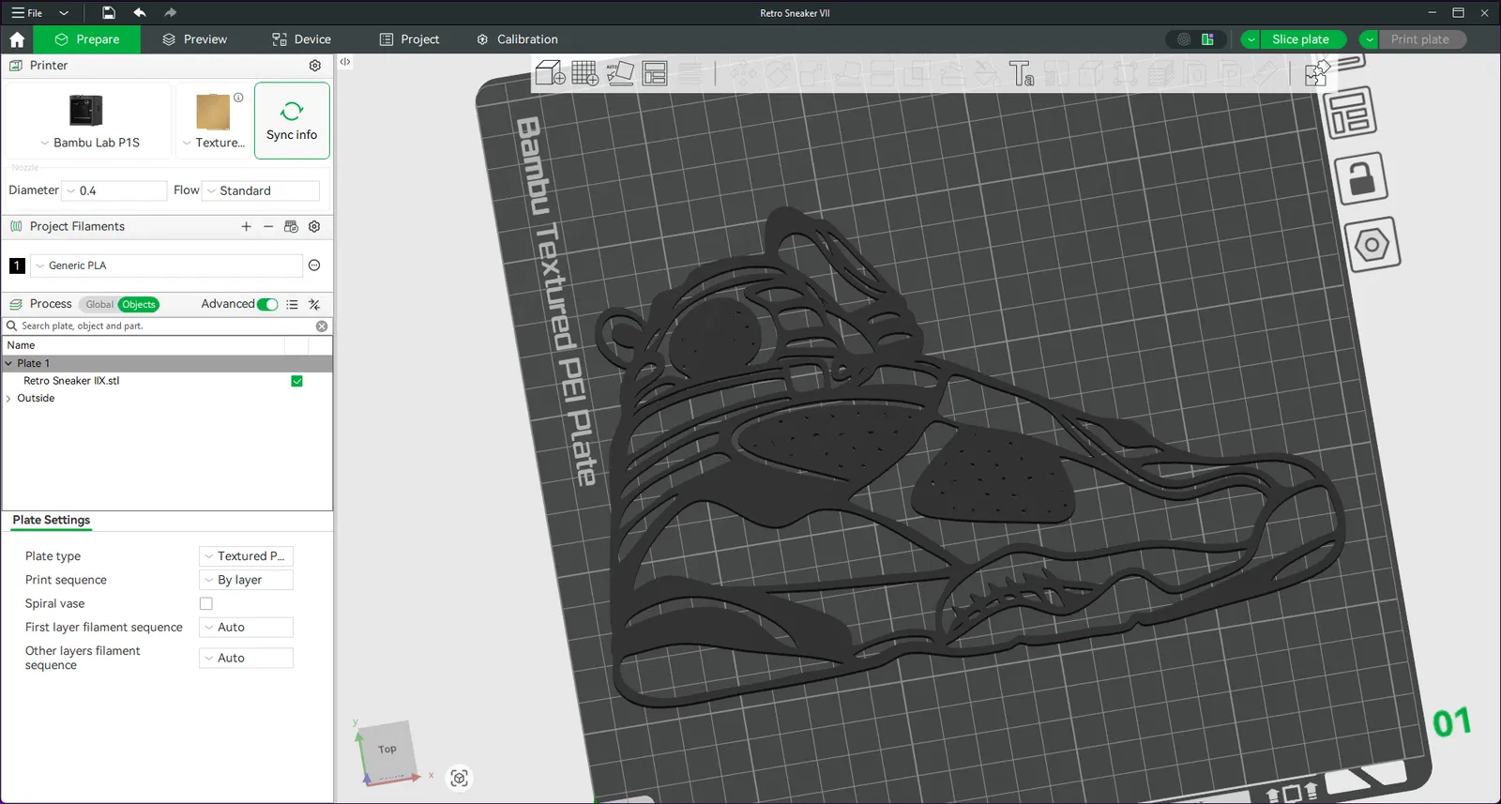The image size is (1501, 804).
Task: Add a filament with the plus icon
Action: (246, 227)
